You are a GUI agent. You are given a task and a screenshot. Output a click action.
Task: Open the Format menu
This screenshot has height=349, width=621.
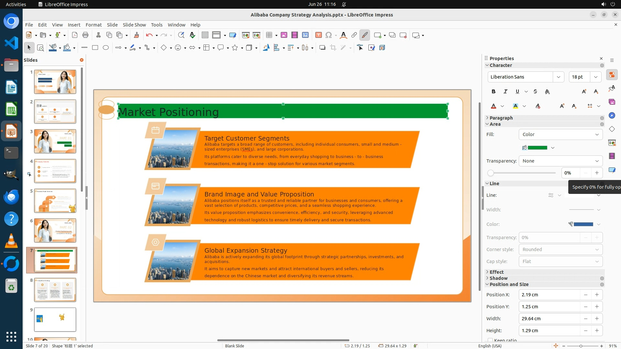(93, 25)
